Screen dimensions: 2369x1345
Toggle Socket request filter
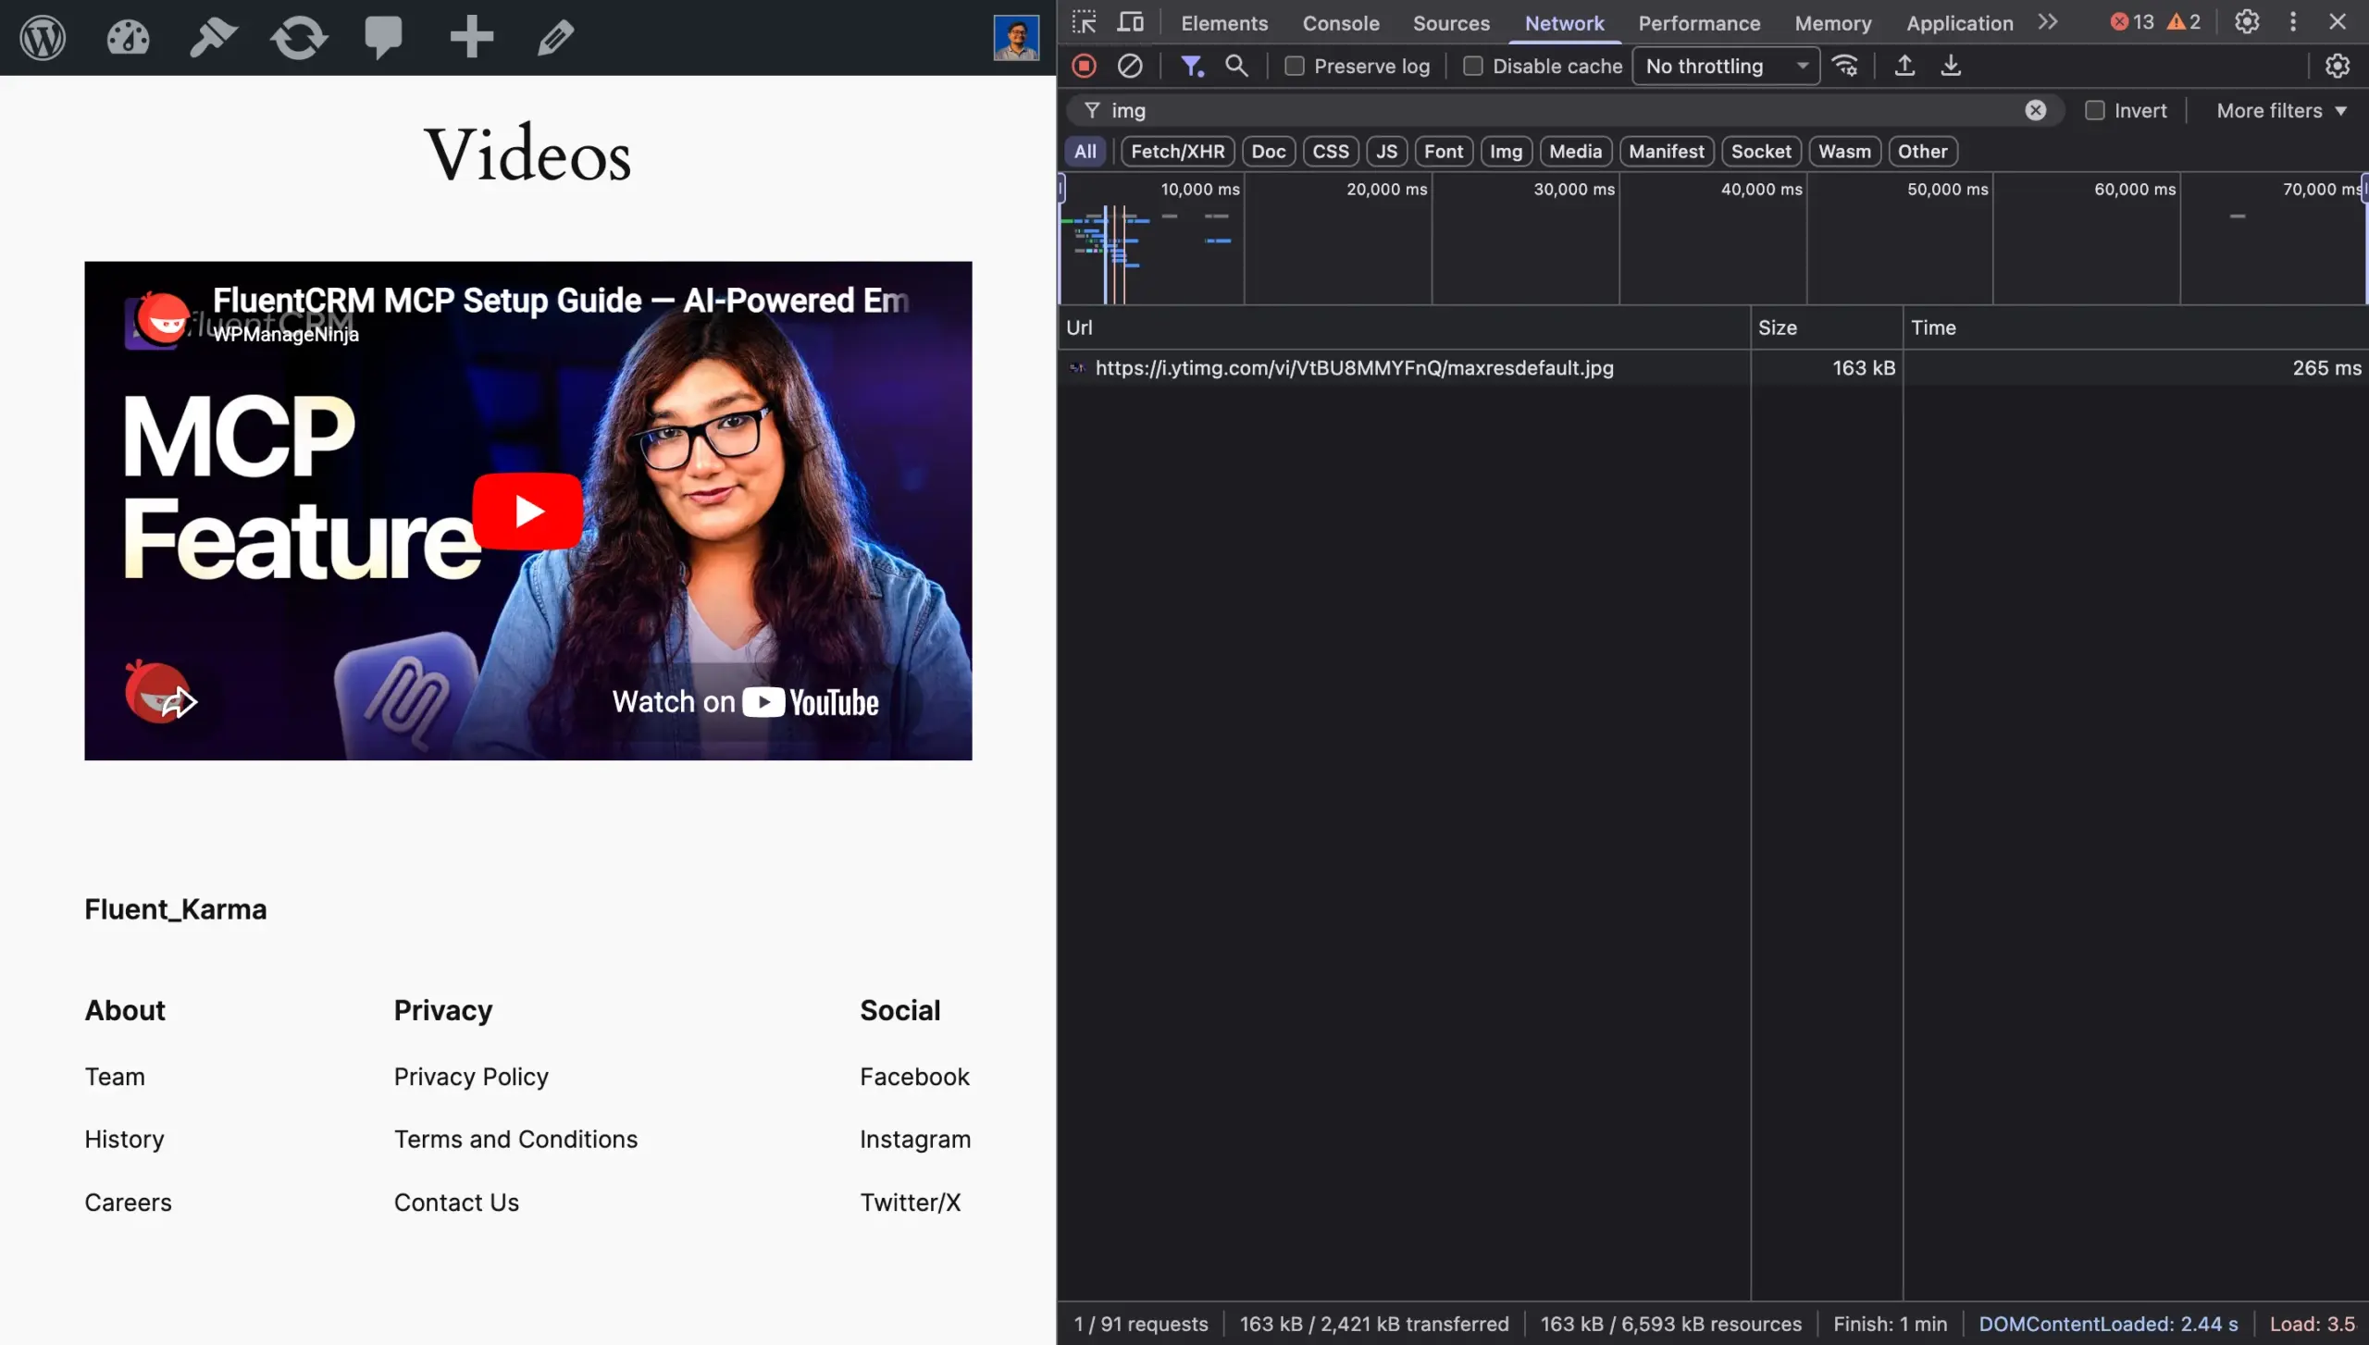pos(1761,152)
